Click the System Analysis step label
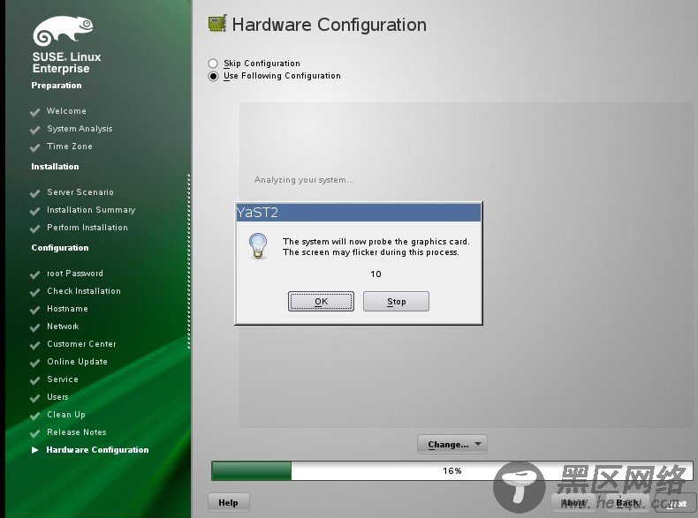Viewport: 698px width, 518px height. [x=80, y=129]
